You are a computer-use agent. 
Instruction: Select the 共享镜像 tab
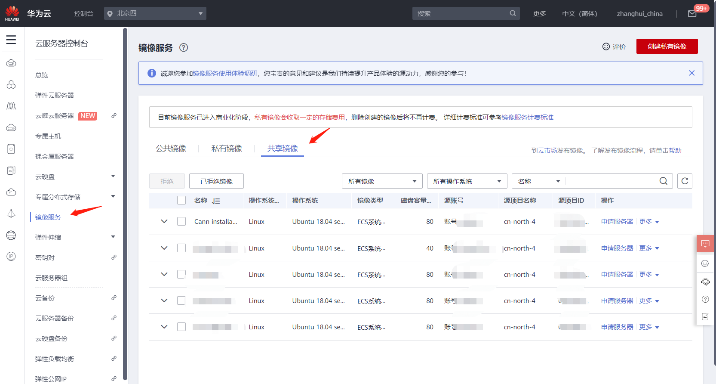[283, 149]
